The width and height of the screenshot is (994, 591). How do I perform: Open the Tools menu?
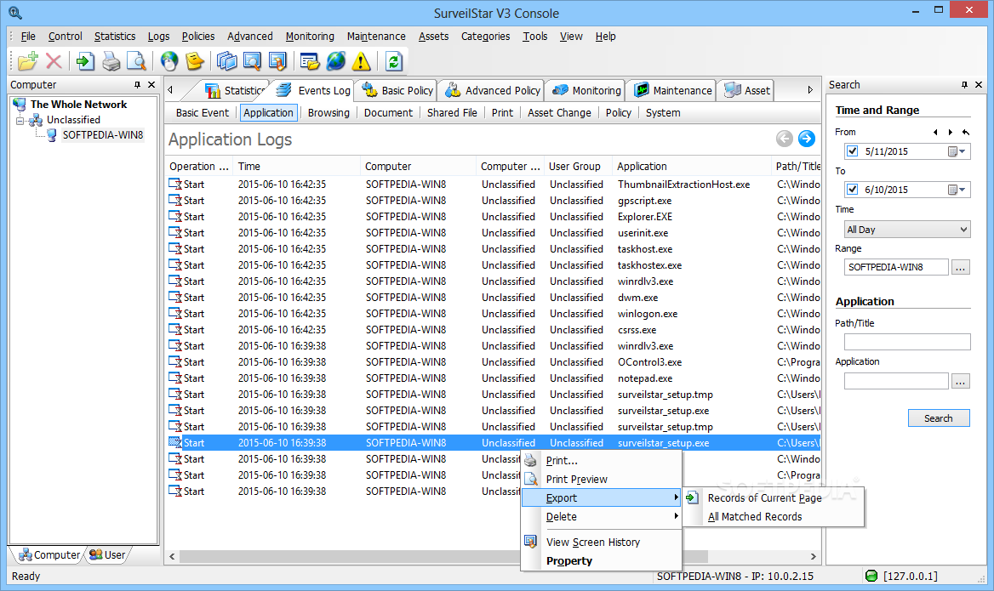(x=535, y=36)
